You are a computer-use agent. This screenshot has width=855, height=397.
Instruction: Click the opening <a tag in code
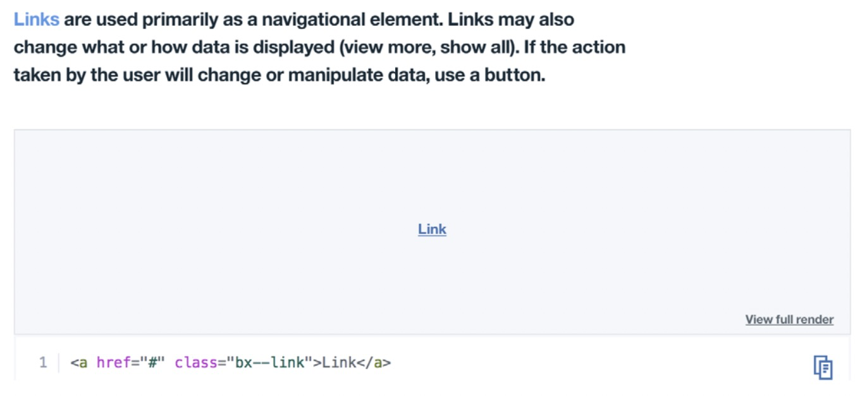[79, 363]
